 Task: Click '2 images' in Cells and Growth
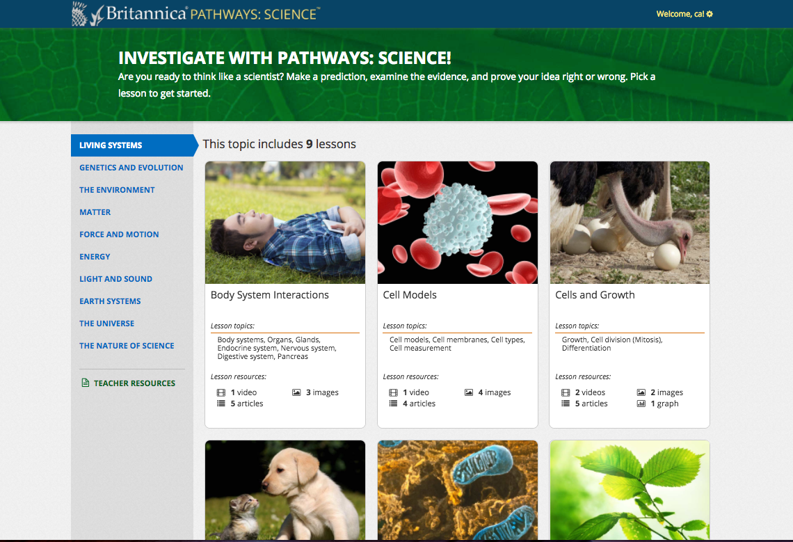click(666, 392)
